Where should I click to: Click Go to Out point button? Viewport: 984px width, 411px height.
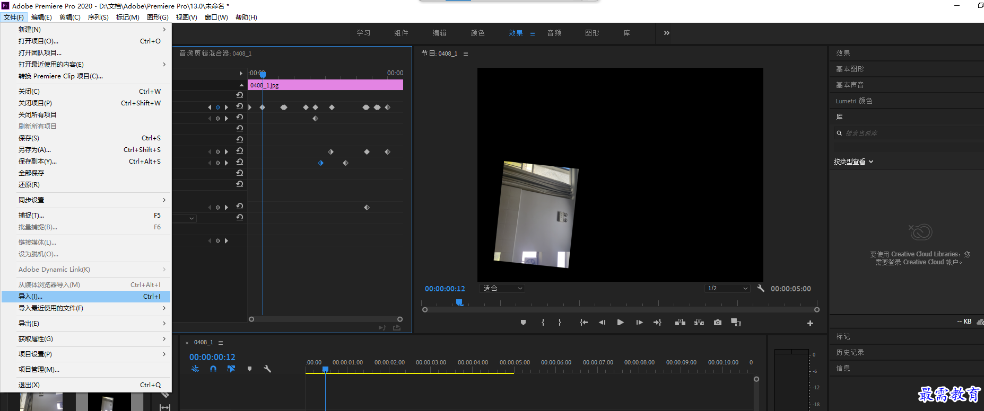pos(657,323)
